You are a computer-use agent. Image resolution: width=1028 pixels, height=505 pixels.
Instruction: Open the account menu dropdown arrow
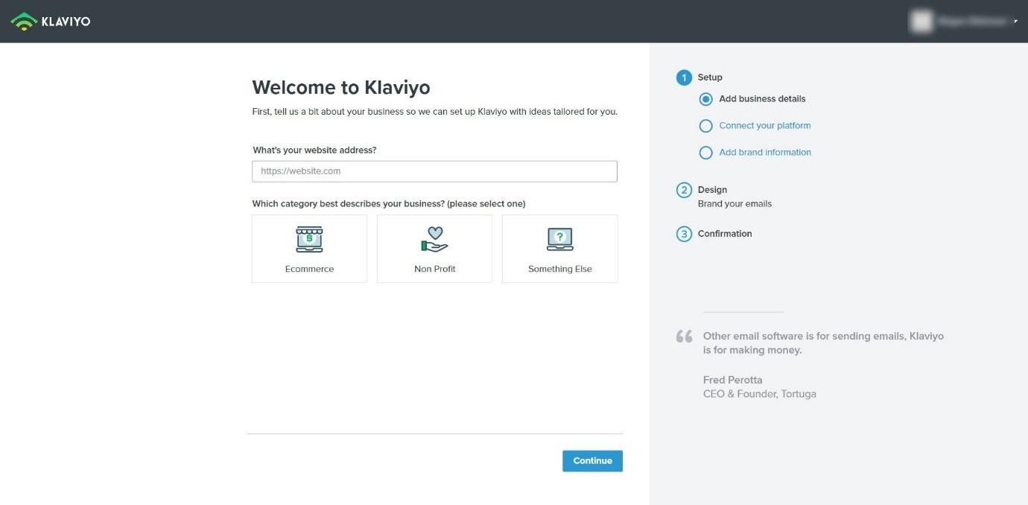point(1015,22)
